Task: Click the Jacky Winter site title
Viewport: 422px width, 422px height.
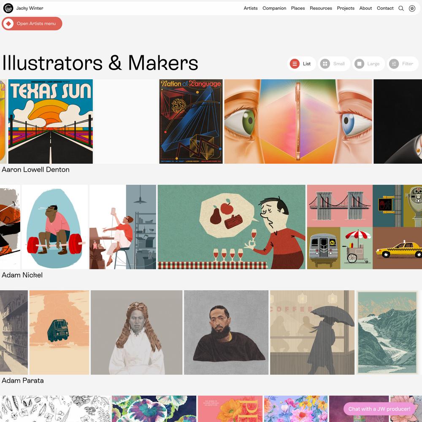Action: tap(30, 8)
